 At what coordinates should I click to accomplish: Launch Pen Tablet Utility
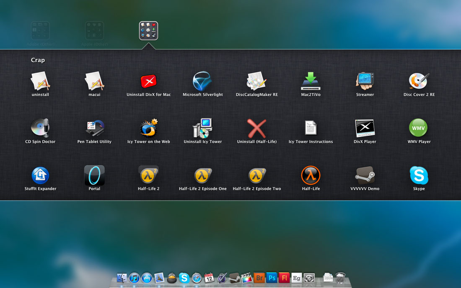pyautogui.click(x=94, y=128)
